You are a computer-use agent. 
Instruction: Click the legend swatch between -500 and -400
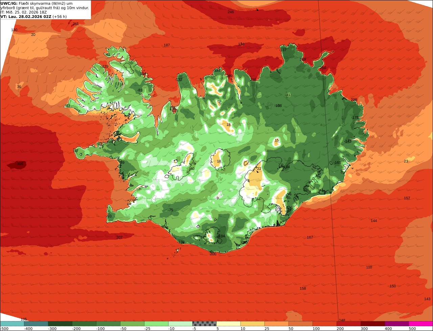click(x=12, y=324)
